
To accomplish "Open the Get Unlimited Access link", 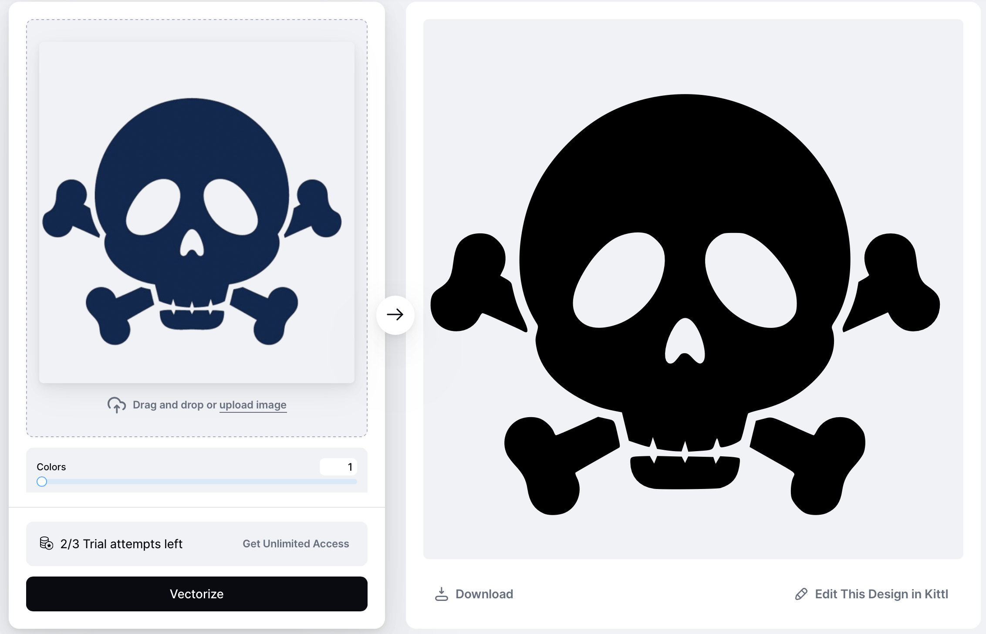I will tap(296, 544).
